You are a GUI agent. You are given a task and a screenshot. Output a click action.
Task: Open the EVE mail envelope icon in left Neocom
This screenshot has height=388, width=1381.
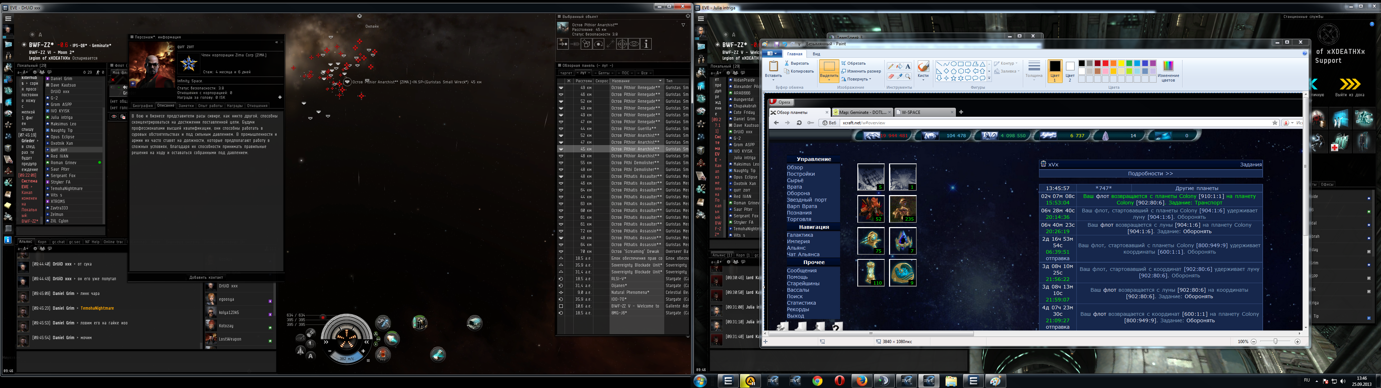pos(8,45)
